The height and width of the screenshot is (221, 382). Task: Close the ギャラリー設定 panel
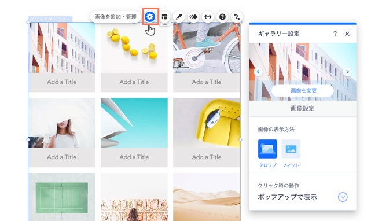point(347,34)
